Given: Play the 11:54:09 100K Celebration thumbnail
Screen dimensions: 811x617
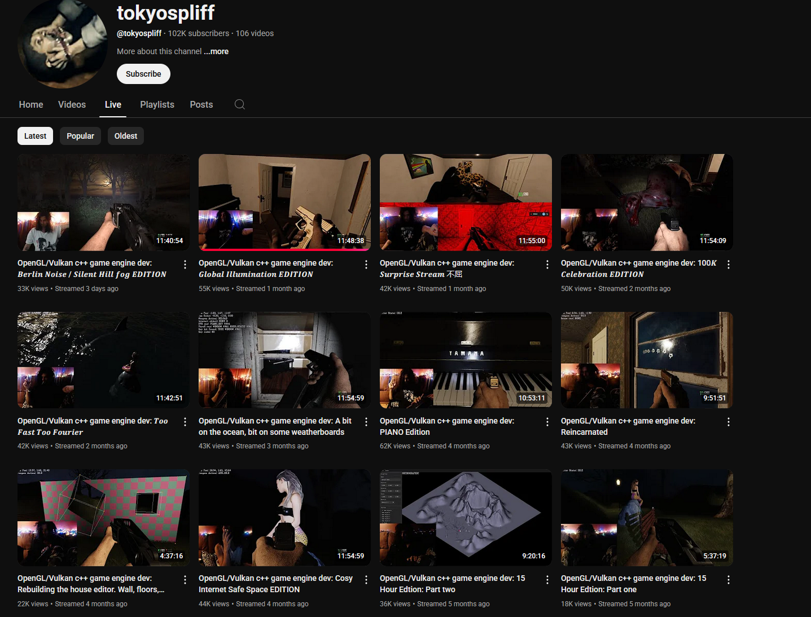Looking at the screenshot, I should pos(647,202).
